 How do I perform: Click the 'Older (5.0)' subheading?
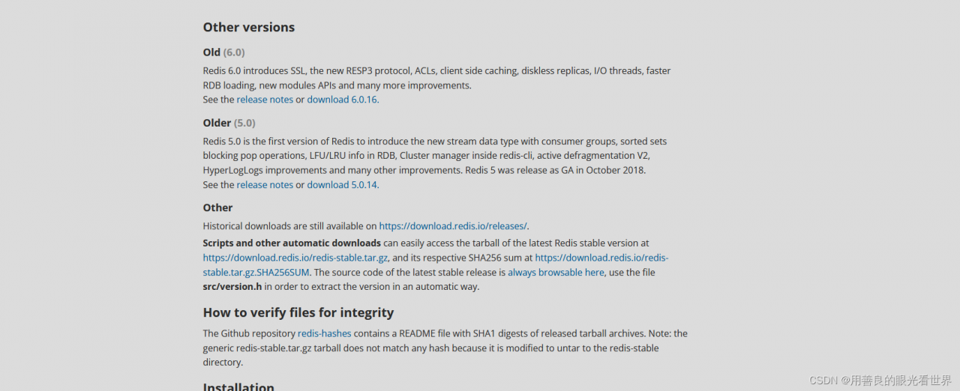[x=229, y=123]
